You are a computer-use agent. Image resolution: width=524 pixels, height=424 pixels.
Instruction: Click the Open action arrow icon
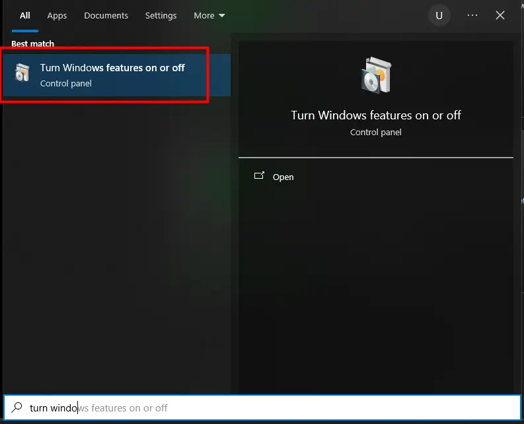[x=259, y=175]
